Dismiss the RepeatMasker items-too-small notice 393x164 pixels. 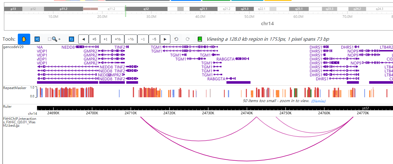318,101
